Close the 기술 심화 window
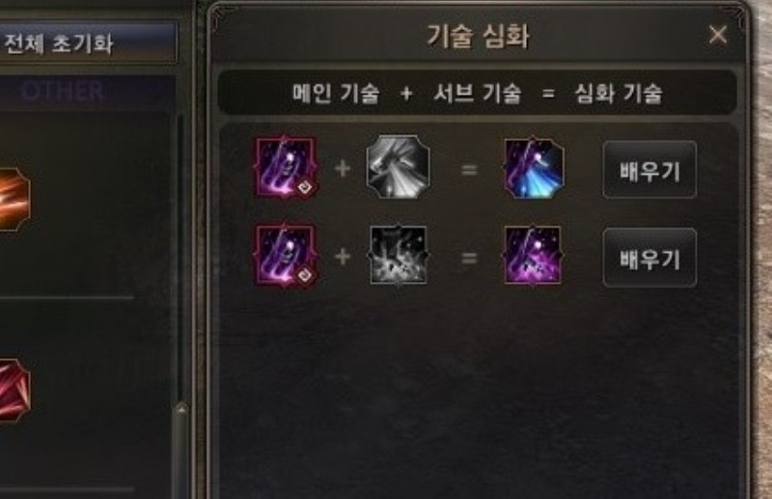The height and width of the screenshot is (499, 772). pyautogui.click(x=718, y=35)
